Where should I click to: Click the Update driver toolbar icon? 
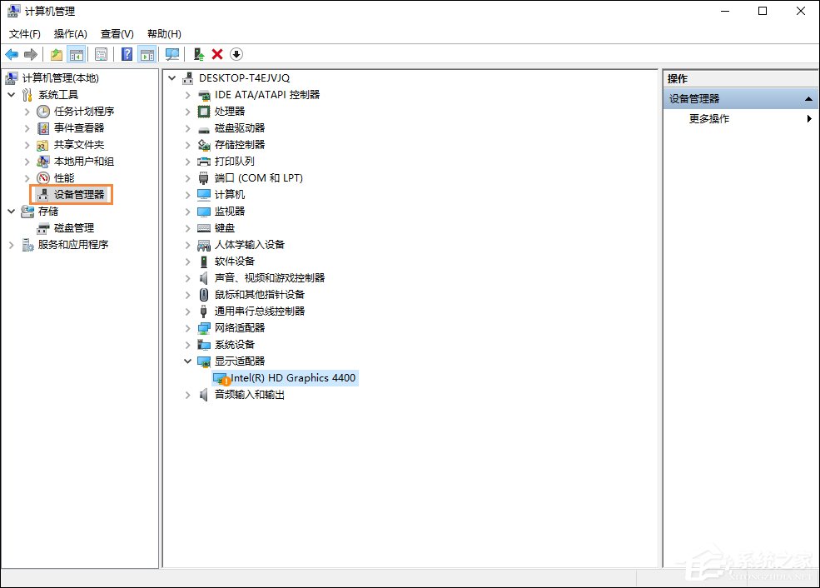tap(199, 54)
